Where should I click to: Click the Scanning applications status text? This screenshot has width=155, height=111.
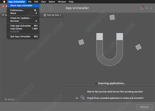pyautogui.click(x=112, y=83)
